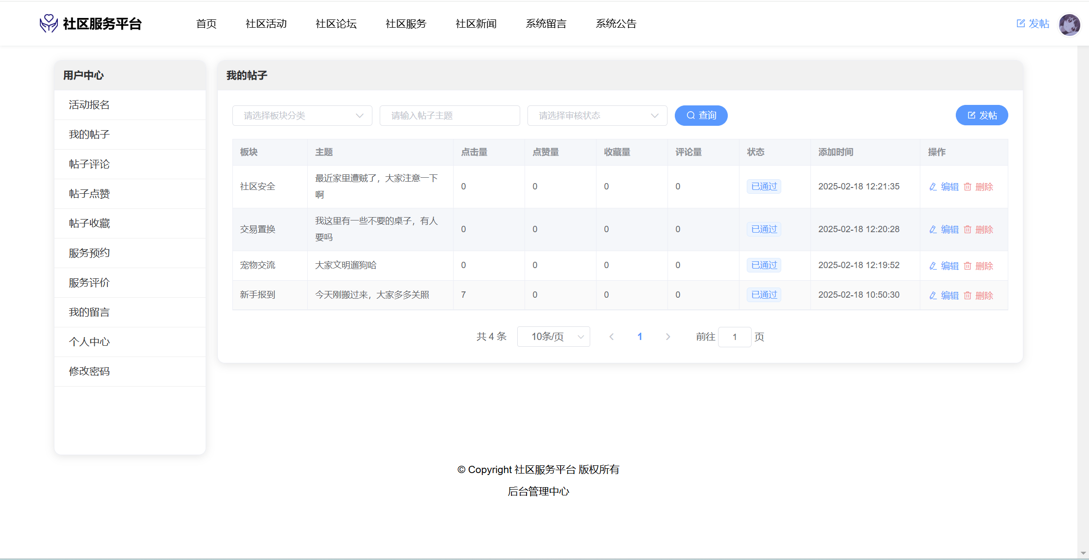Screen dimensions: 1089x560
Task: Open the 请选择审核状态 dropdown
Action: pos(597,116)
